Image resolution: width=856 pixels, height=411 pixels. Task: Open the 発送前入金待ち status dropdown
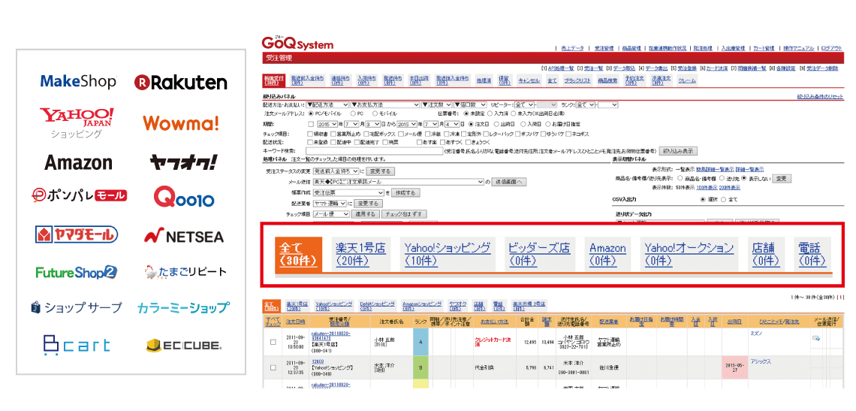coord(336,171)
